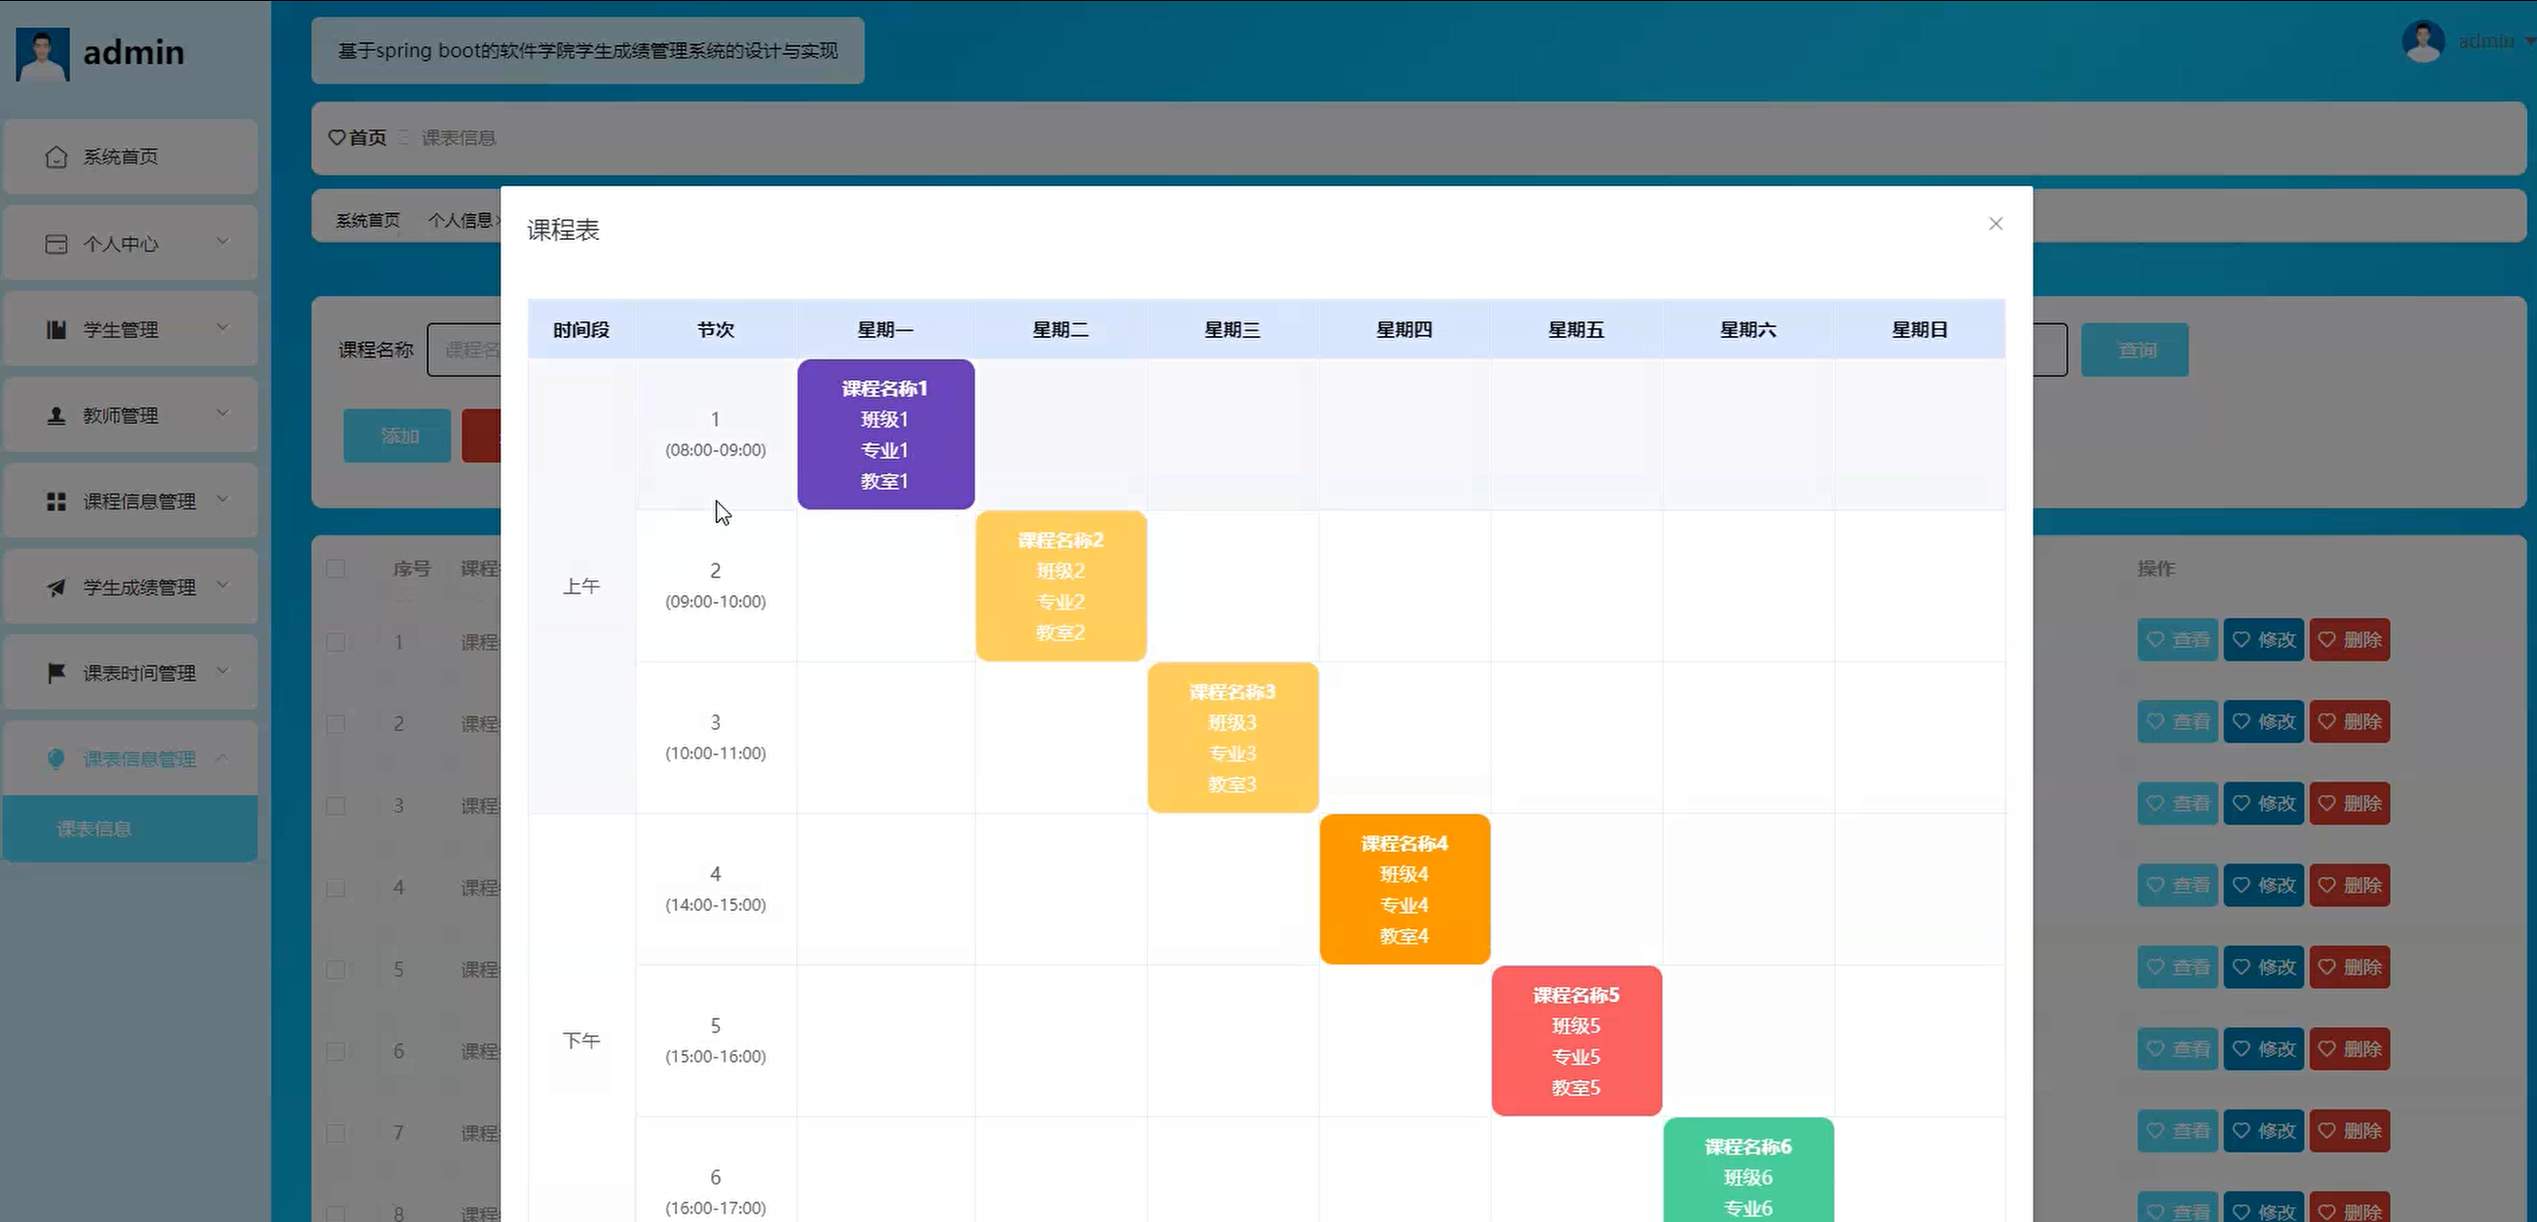Click the person icon beside 教师管理

click(x=56, y=415)
